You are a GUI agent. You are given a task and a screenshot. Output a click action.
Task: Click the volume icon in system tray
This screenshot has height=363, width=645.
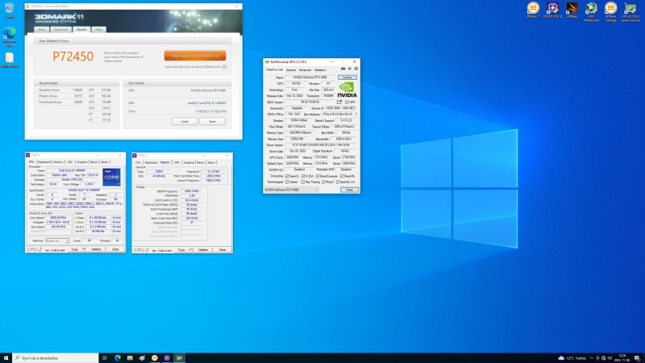(x=610, y=358)
